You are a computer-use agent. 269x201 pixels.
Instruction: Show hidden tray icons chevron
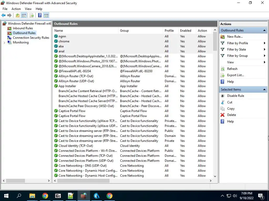coord(222,196)
